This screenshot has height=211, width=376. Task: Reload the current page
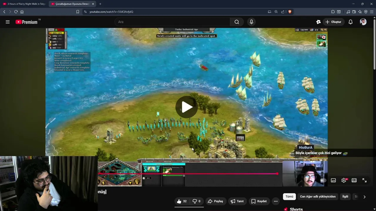16,12
